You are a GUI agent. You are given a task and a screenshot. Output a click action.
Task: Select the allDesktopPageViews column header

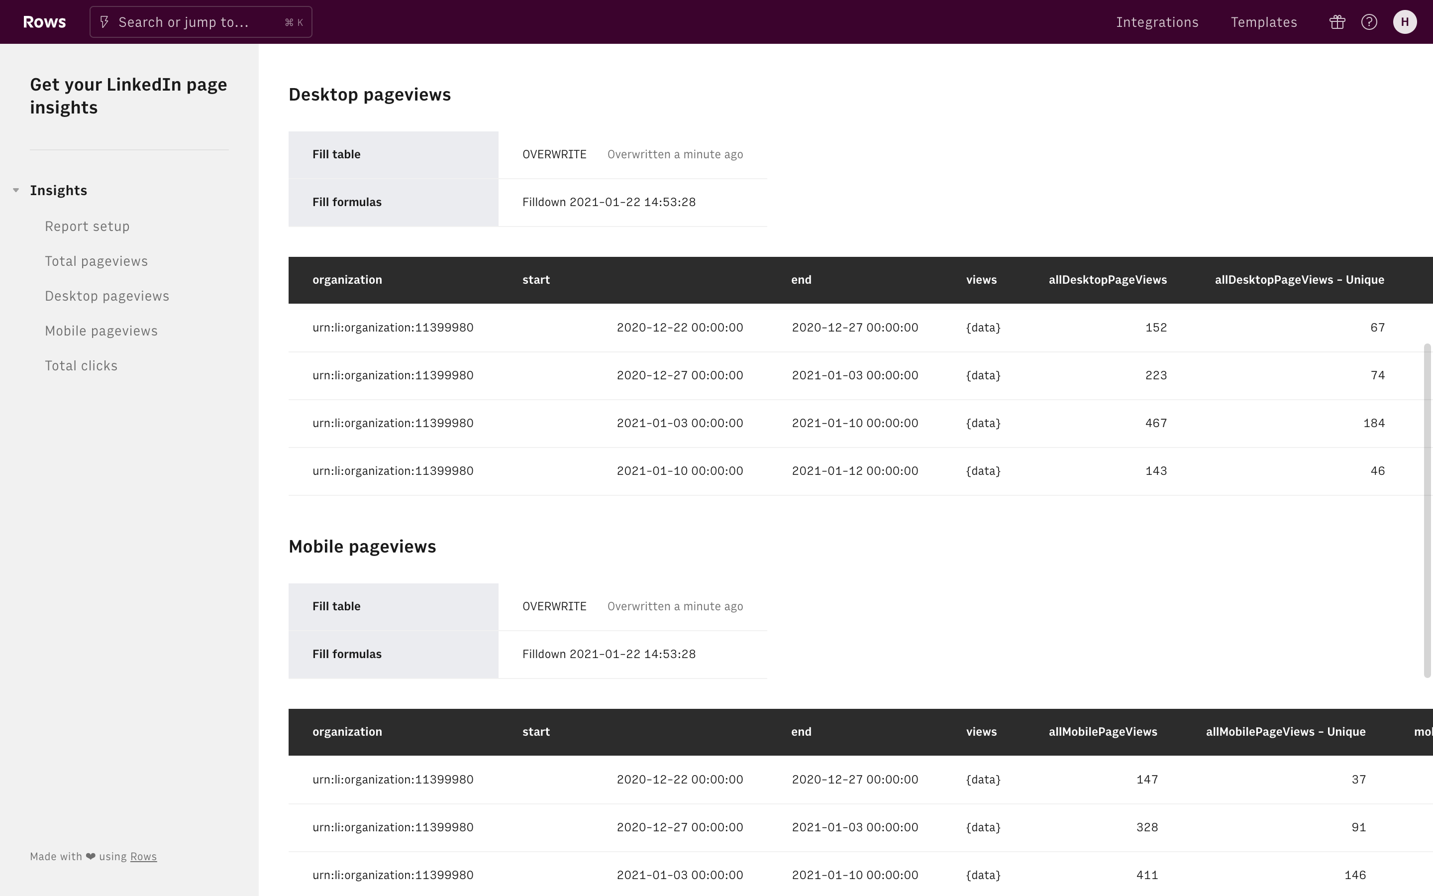(x=1107, y=280)
